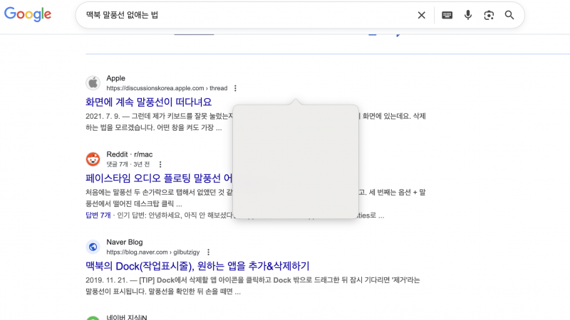Image resolution: width=570 pixels, height=320 pixels.
Task: Open the 페이스타임 오디오 플로팅 말풍선 result
Action: point(159,178)
